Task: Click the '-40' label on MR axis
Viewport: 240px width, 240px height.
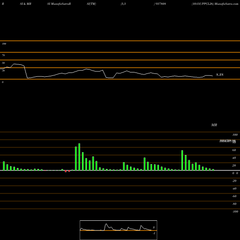Action: tap(234, 189)
